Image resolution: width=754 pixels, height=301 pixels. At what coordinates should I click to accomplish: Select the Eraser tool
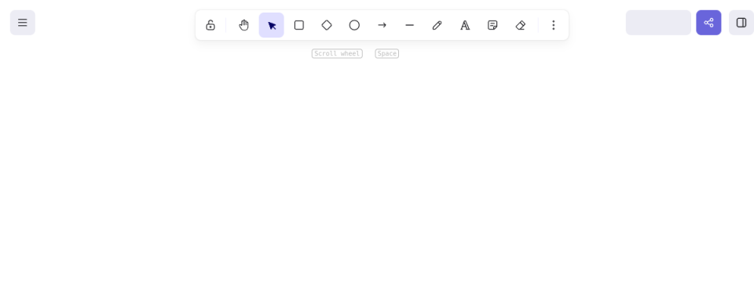pos(520,25)
